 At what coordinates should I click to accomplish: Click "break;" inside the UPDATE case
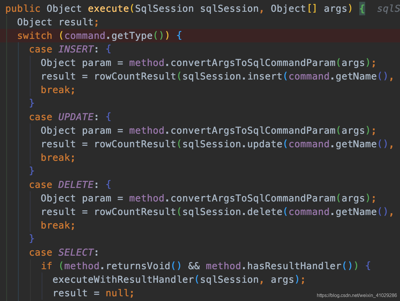(x=58, y=158)
